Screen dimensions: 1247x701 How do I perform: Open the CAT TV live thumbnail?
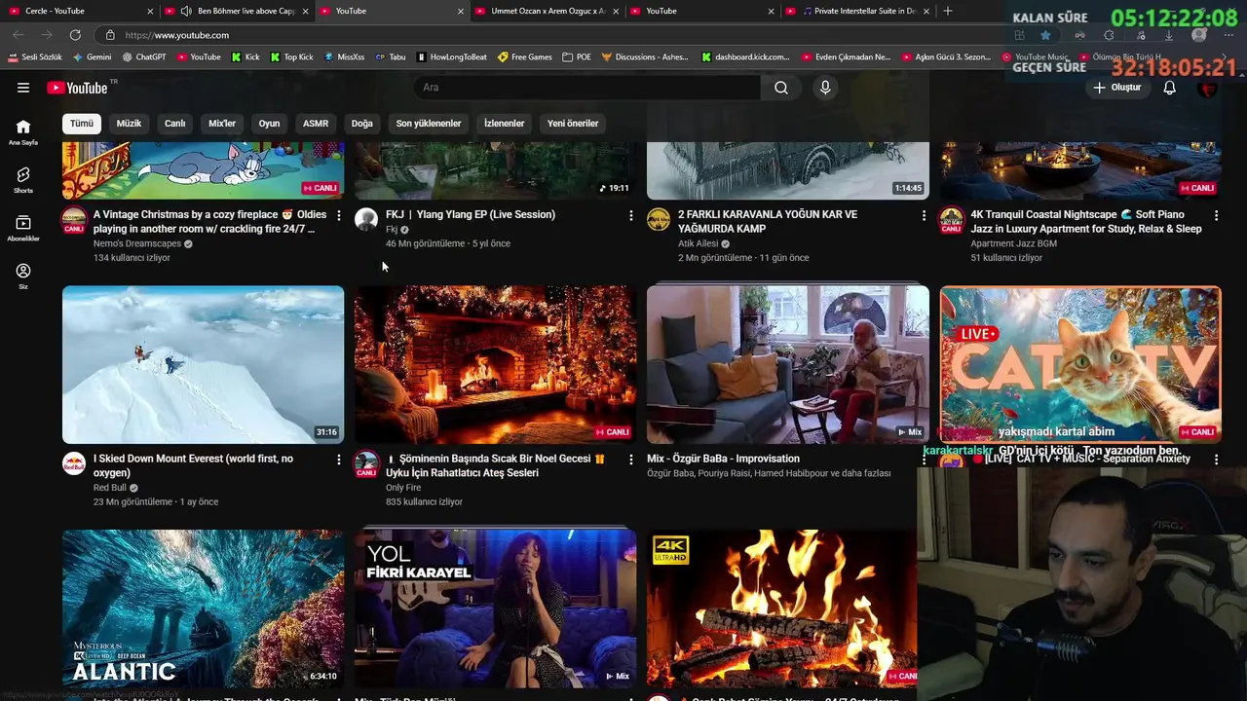(x=1080, y=364)
